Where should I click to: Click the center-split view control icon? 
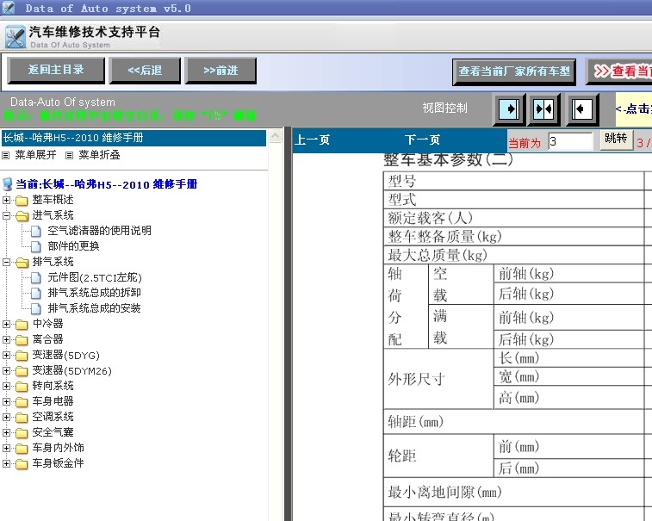[x=543, y=109]
